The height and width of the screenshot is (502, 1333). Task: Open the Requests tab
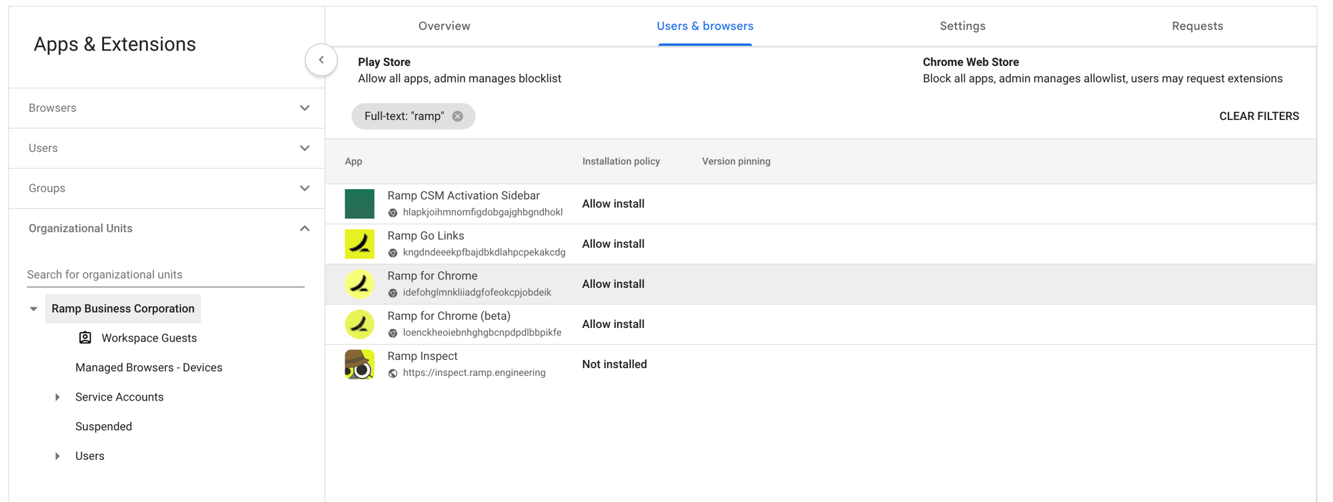[1198, 26]
